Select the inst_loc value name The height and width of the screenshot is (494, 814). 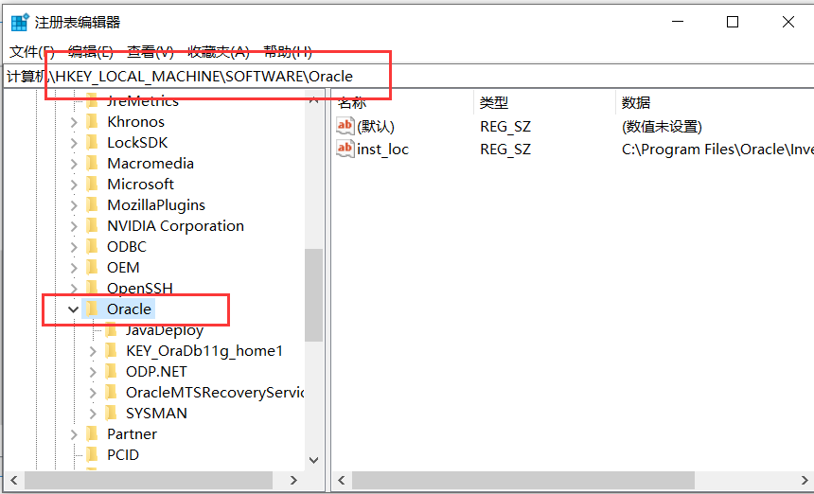pyautogui.click(x=382, y=149)
